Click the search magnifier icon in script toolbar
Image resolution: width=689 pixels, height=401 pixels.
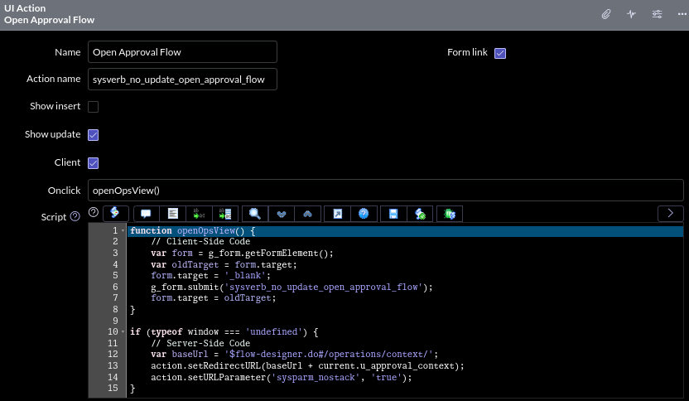pyautogui.click(x=255, y=214)
